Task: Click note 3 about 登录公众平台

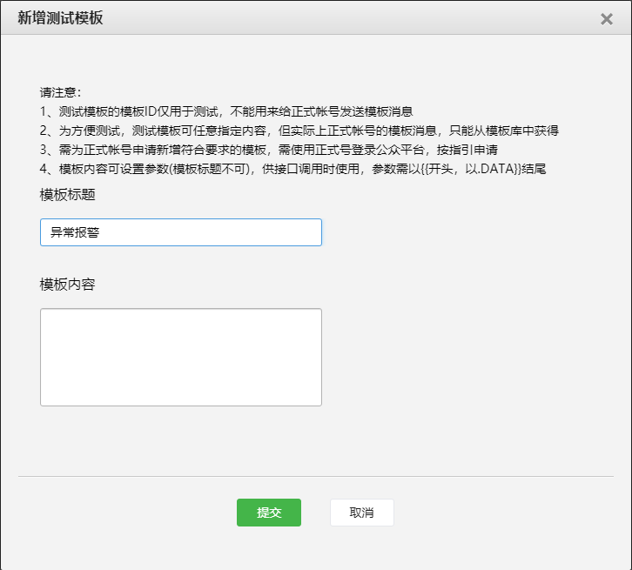Action: pyautogui.click(x=268, y=150)
